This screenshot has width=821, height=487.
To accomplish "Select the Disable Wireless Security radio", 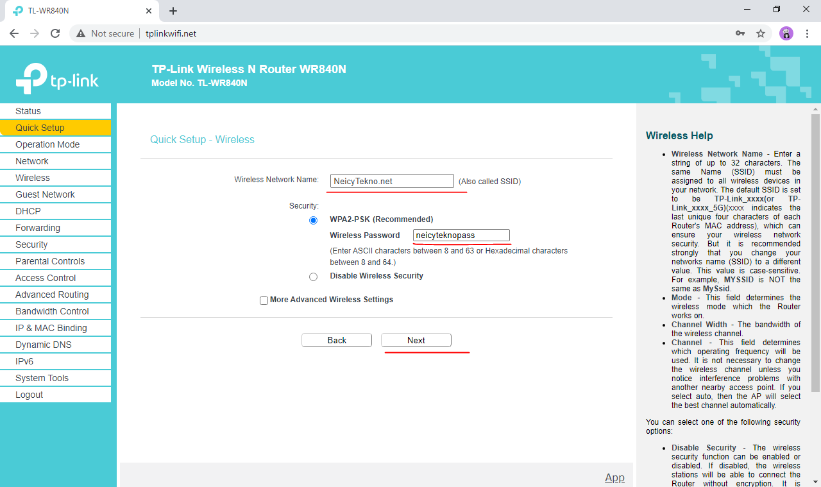I will (313, 277).
